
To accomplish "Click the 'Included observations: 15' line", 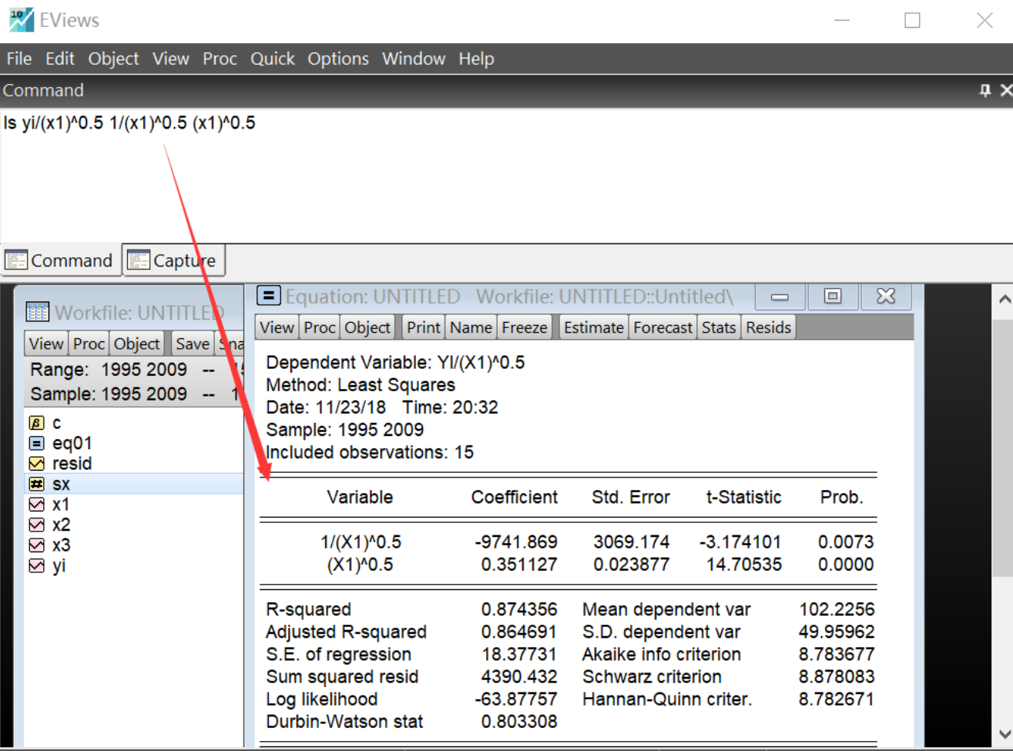I will tap(370, 452).
